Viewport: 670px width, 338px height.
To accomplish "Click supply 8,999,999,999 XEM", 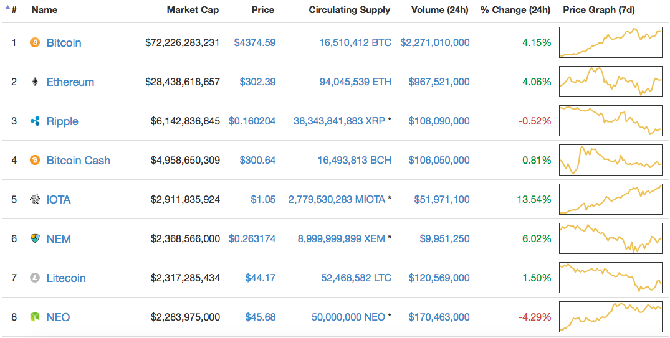I will [x=342, y=238].
